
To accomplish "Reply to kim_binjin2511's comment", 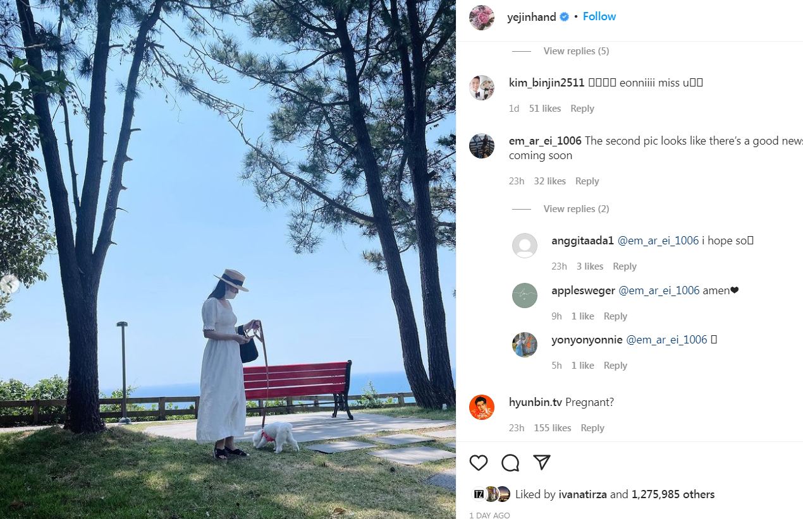I will point(582,109).
